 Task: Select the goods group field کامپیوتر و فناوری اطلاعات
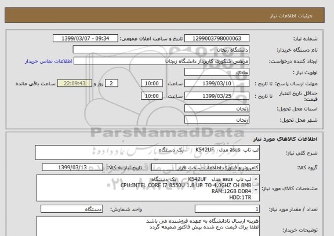(205, 168)
